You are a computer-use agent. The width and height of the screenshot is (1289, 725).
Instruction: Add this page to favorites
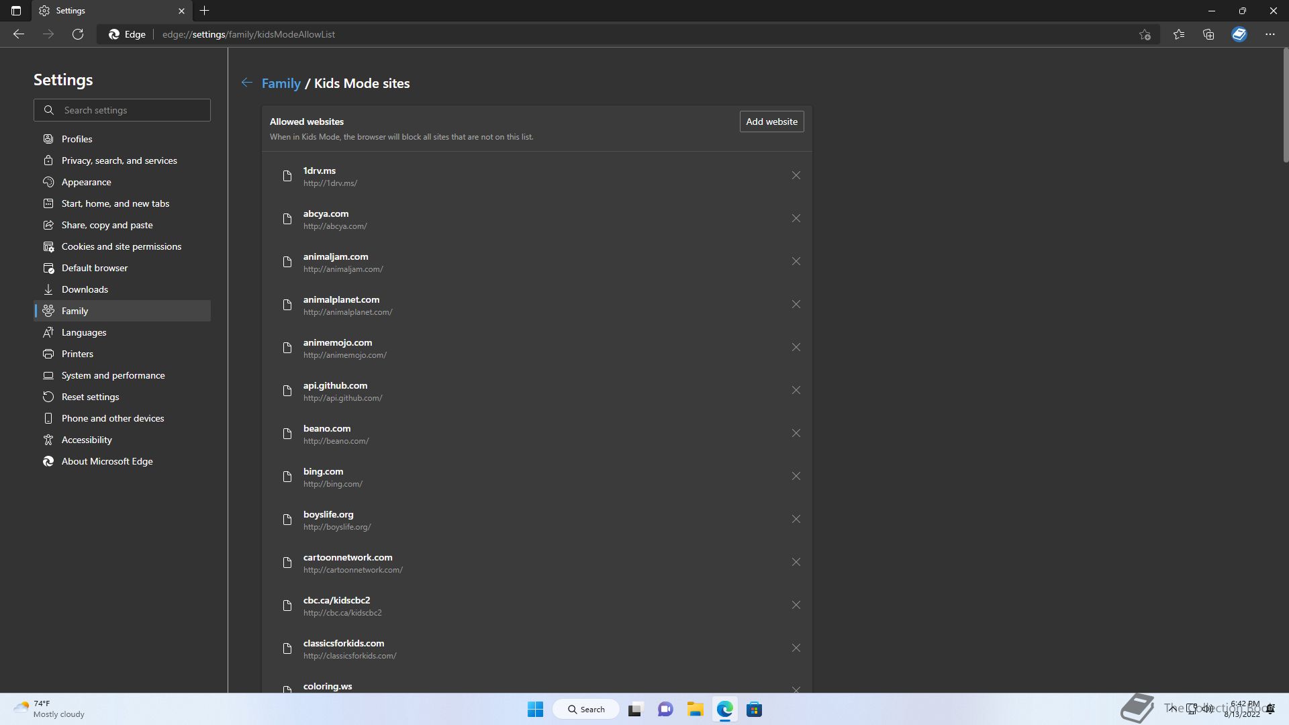pos(1145,34)
